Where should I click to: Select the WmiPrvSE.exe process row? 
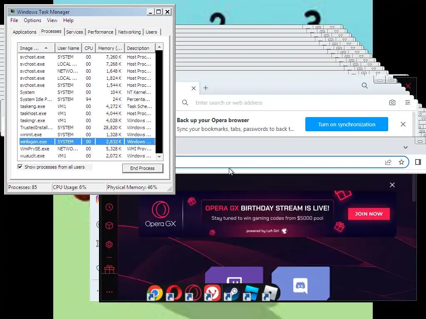87,149
